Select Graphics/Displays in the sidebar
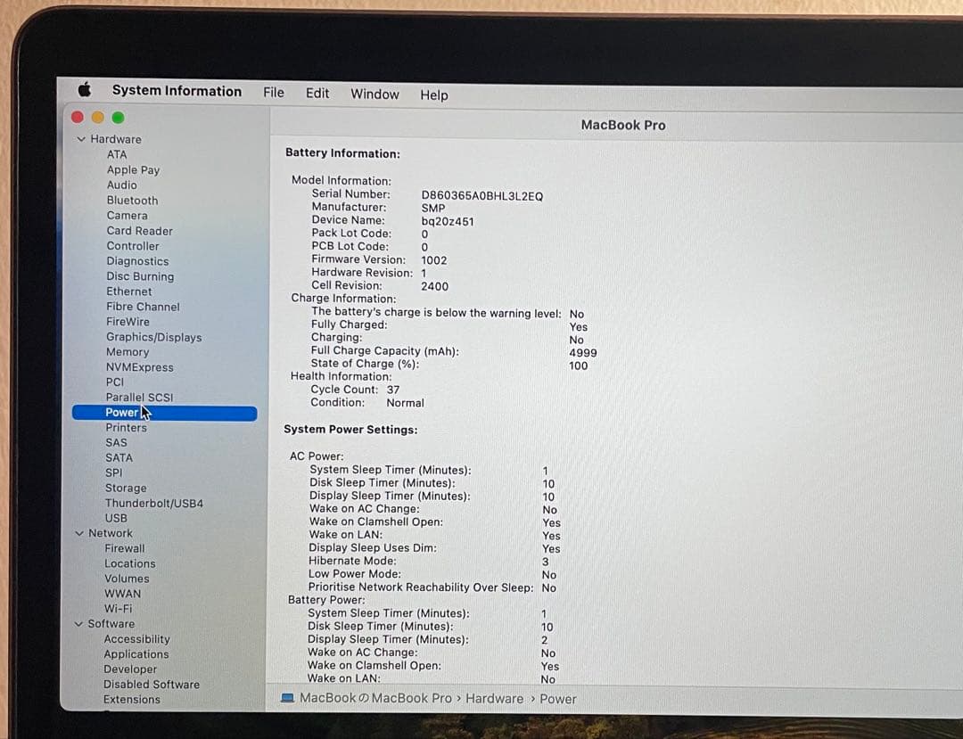The width and height of the screenshot is (963, 739). 154,337
